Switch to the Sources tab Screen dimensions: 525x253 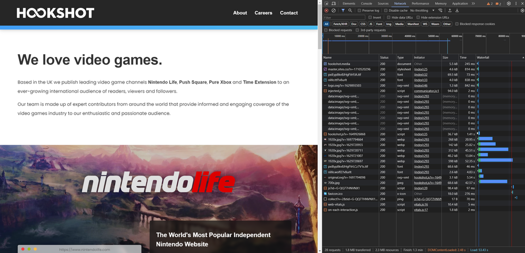click(x=383, y=4)
